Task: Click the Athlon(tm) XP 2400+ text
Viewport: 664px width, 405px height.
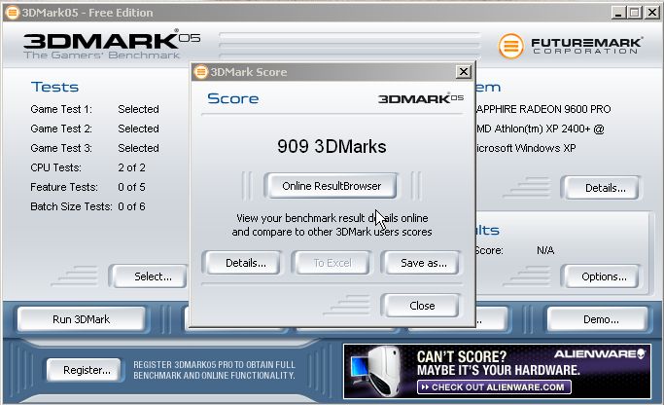Action: [x=540, y=129]
